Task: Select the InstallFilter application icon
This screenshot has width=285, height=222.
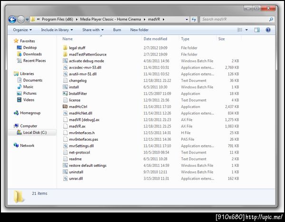Action: coord(65,94)
